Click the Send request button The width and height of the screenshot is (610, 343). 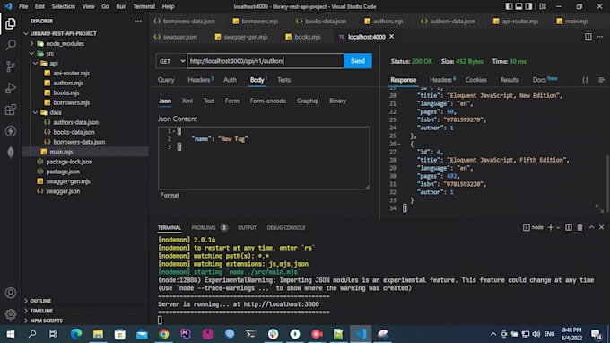tap(358, 61)
